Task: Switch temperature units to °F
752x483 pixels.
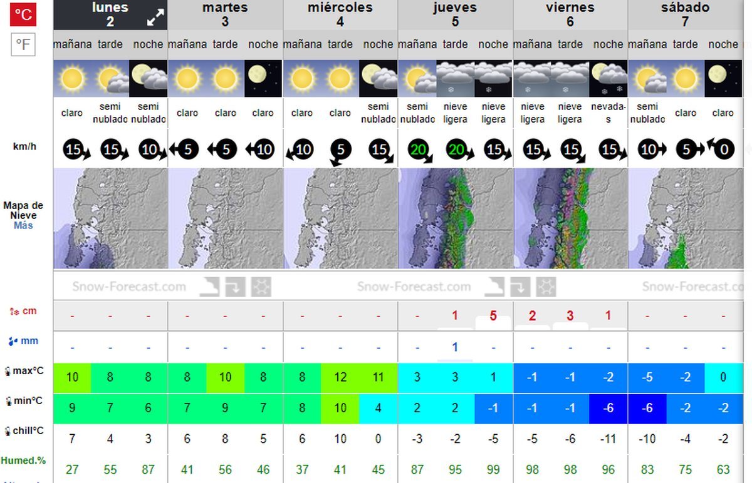Action: [24, 44]
